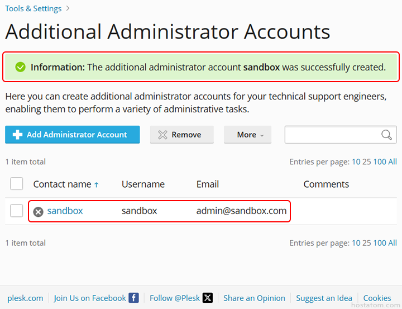Screen dimensions: 402x309
Task: Click the X icon on Remove button
Action: [x=162, y=135]
